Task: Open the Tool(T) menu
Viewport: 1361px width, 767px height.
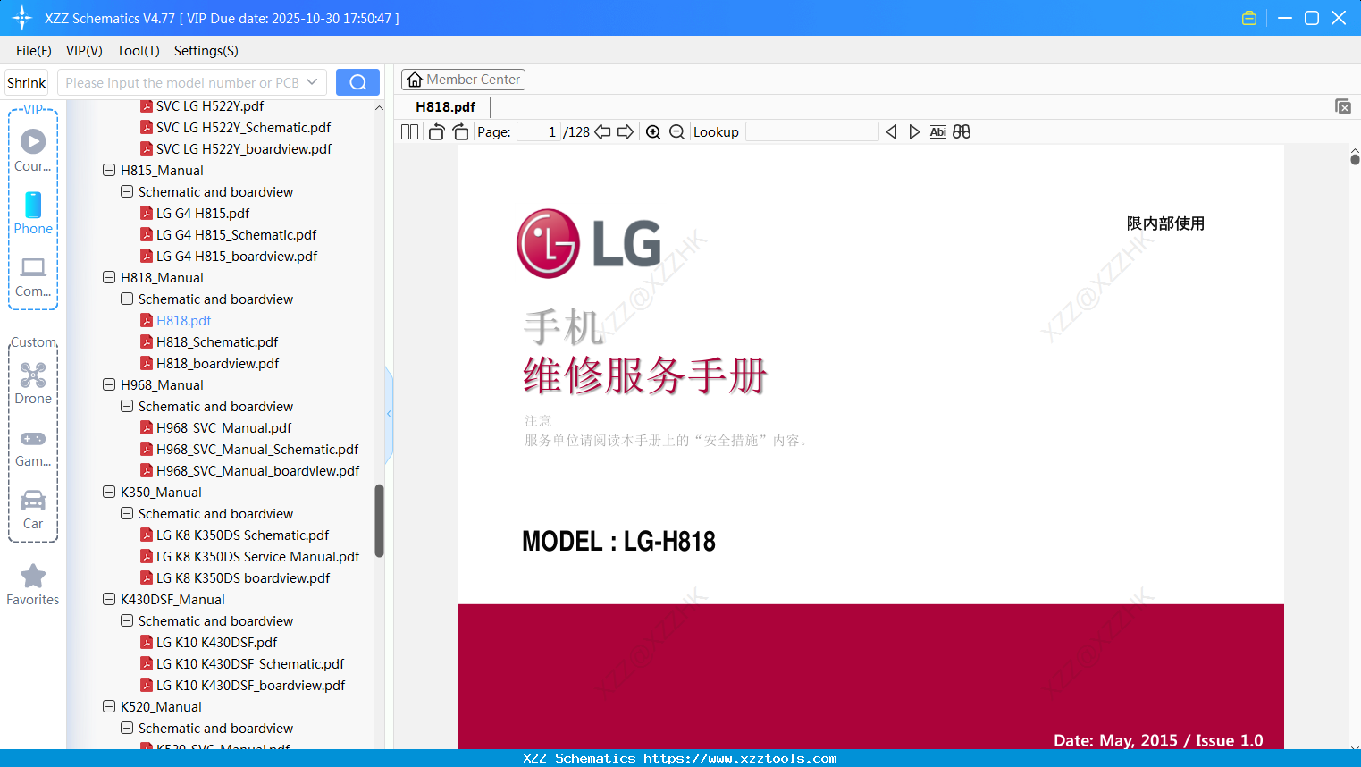Action: [x=138, y=51]
